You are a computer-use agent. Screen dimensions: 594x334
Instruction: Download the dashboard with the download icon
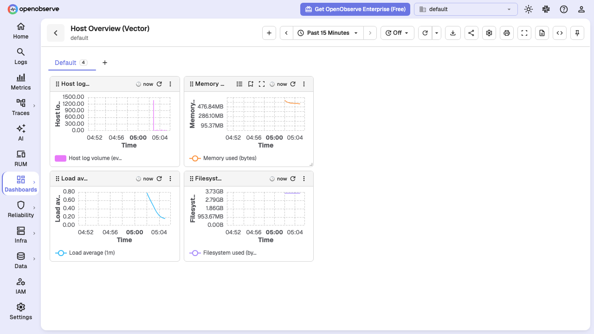(x=453, y=33)
